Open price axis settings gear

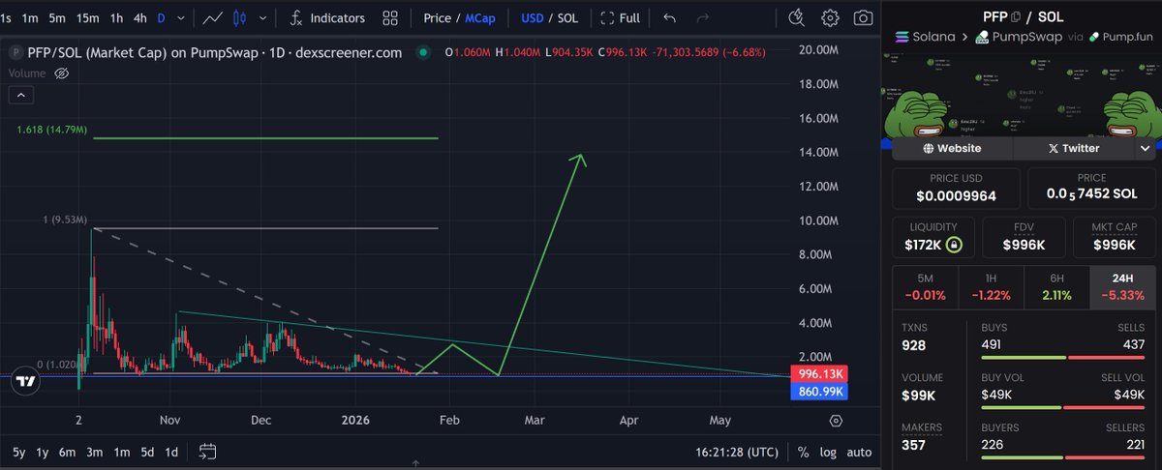[836, 421]
